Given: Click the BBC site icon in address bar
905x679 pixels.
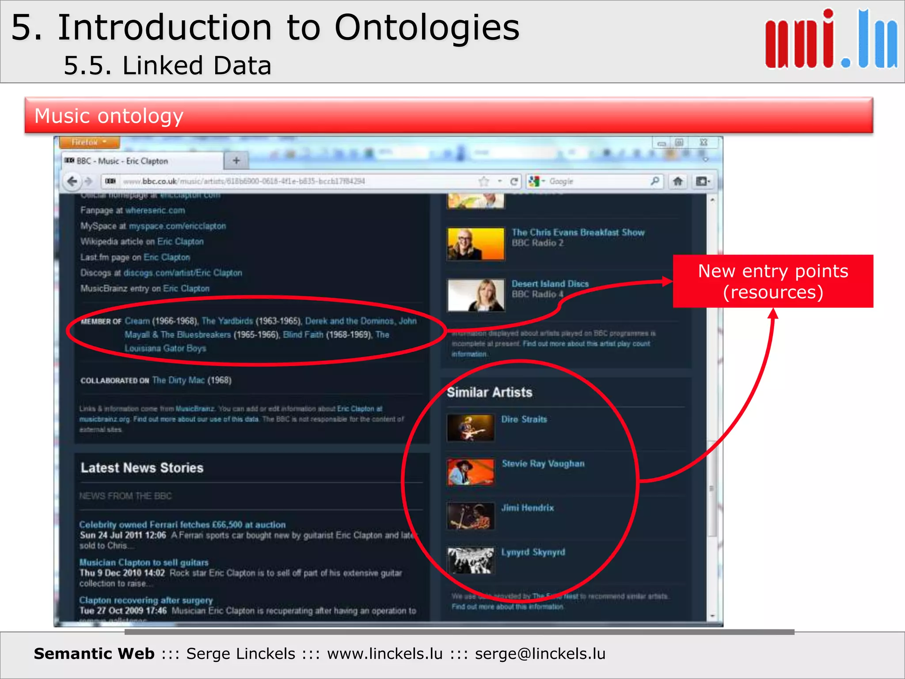Looking at the screenshot, I should point(110,181).
